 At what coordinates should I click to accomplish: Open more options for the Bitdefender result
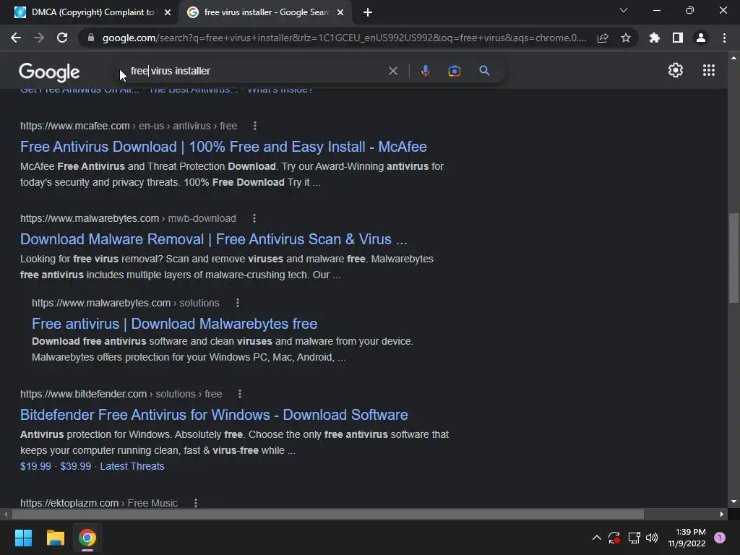(x=240, y=394)
